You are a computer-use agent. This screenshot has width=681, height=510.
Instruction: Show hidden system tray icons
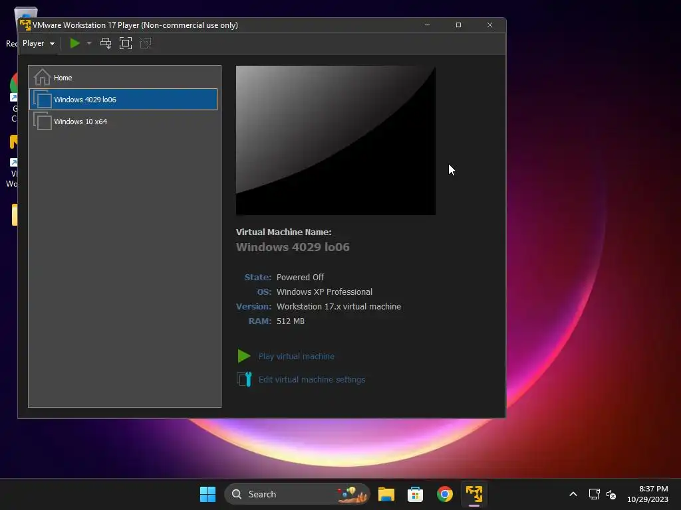[x=573, y=494]
